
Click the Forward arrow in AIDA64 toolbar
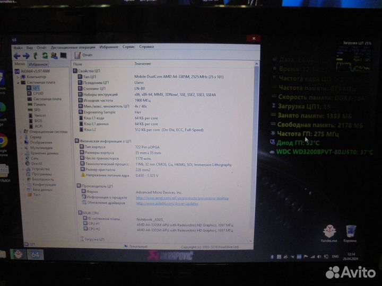26,56
